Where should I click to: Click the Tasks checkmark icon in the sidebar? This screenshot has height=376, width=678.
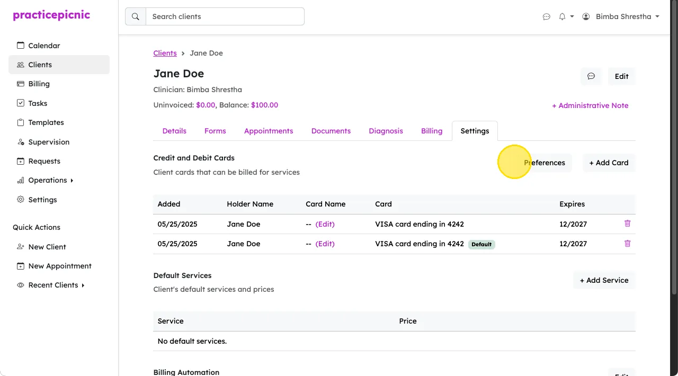(21, 103)
